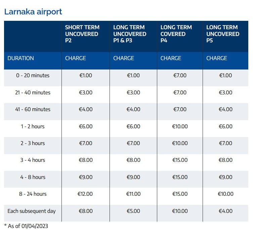Click Long Term Uncovered P1 & P3 header

click(130, 34)
